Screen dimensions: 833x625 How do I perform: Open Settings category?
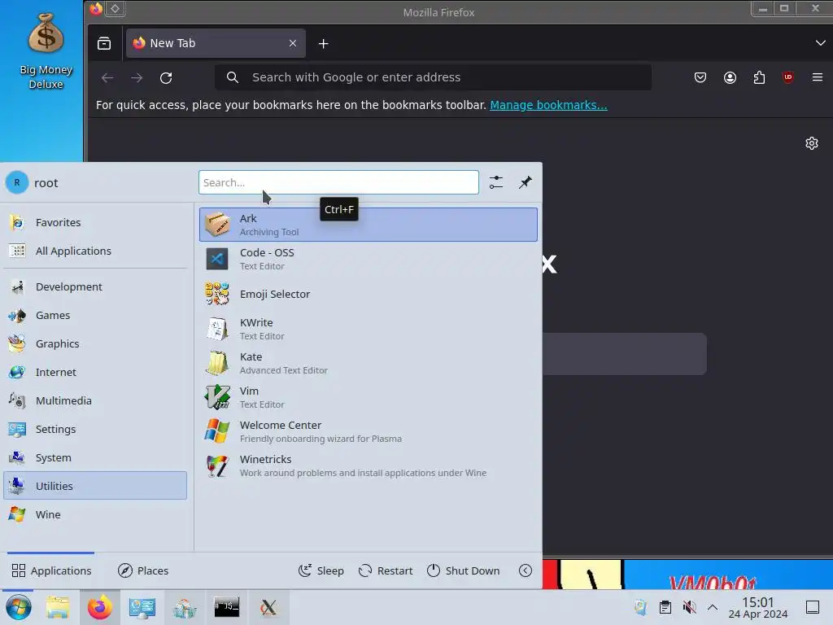(95, 429)
